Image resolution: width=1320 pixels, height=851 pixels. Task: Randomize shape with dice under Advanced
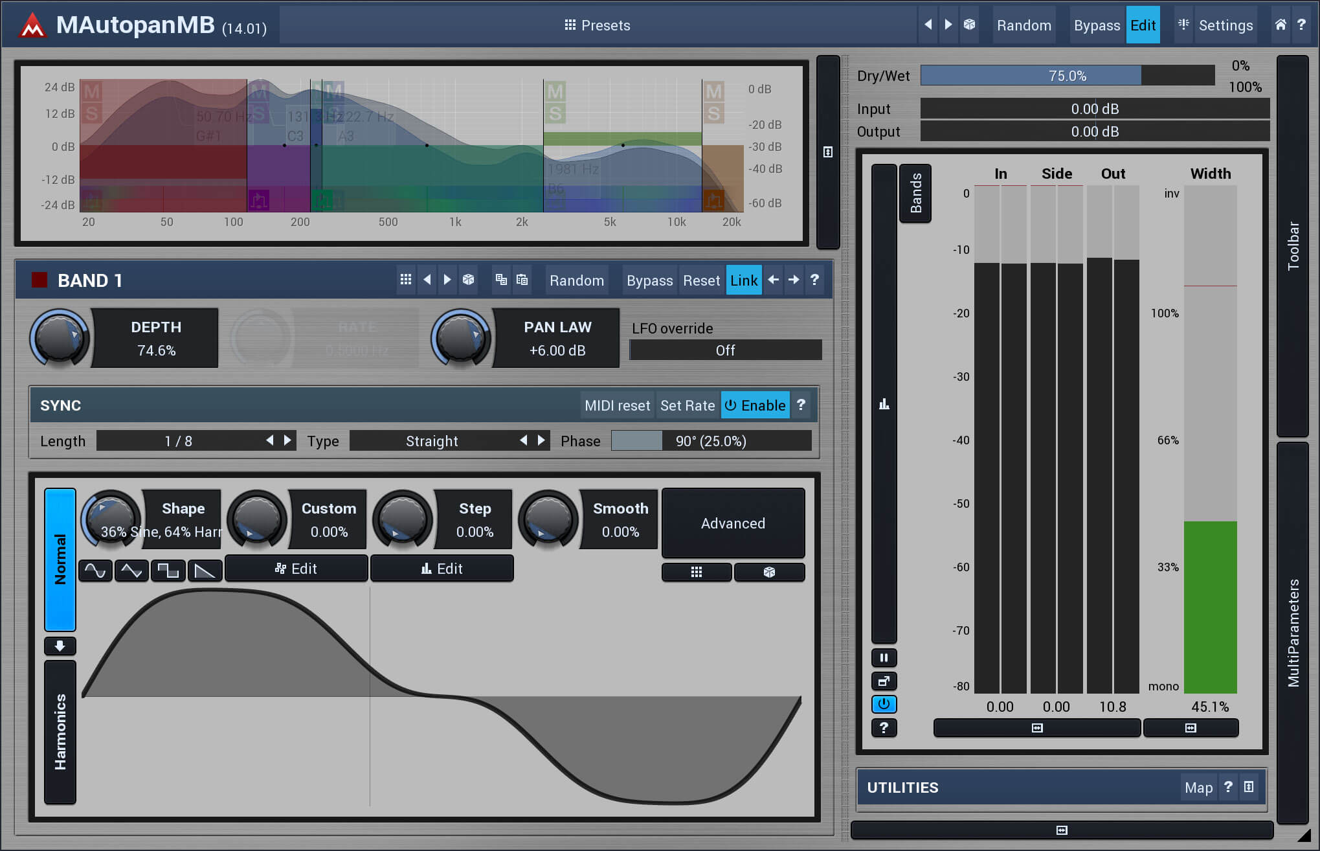pos(769,572)
